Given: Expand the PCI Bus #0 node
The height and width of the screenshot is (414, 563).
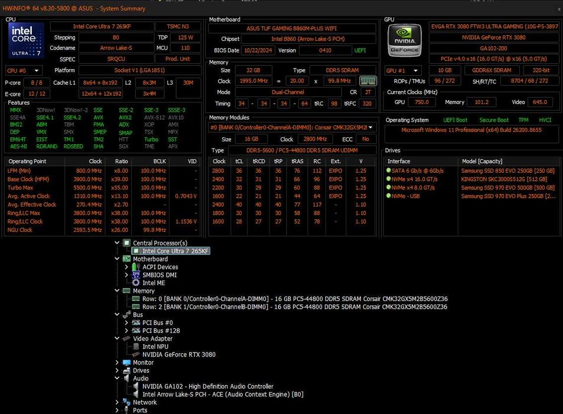Looking at the screenshot, I should [126, 323].
